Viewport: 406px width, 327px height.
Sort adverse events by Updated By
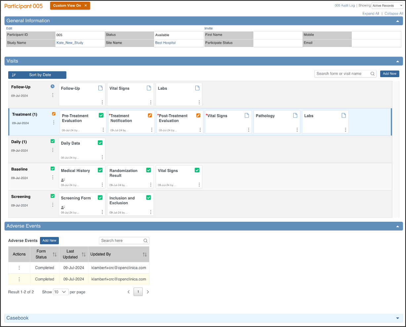[x=145, y=254]
